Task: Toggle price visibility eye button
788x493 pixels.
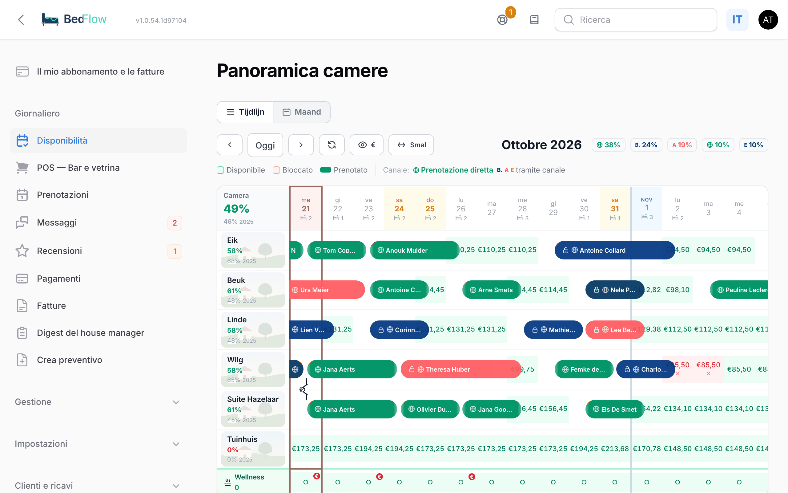Action: coord(366,145)
